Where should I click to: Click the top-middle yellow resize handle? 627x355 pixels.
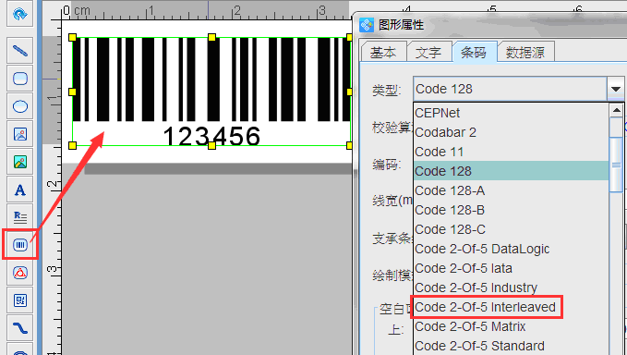(x=211, y=37)
